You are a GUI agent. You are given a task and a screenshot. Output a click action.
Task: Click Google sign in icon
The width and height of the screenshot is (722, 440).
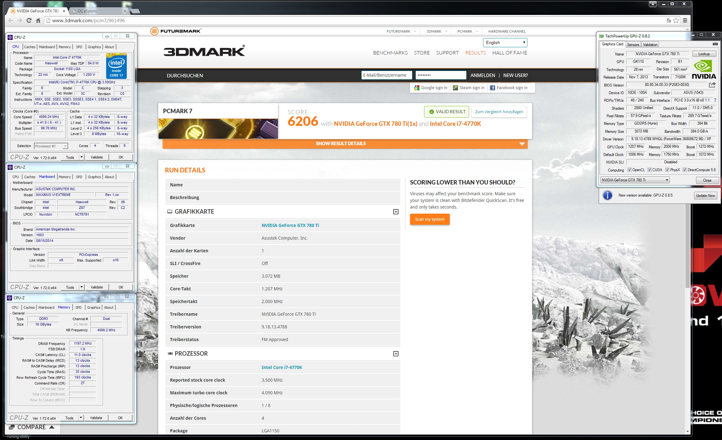pos(417,88)
